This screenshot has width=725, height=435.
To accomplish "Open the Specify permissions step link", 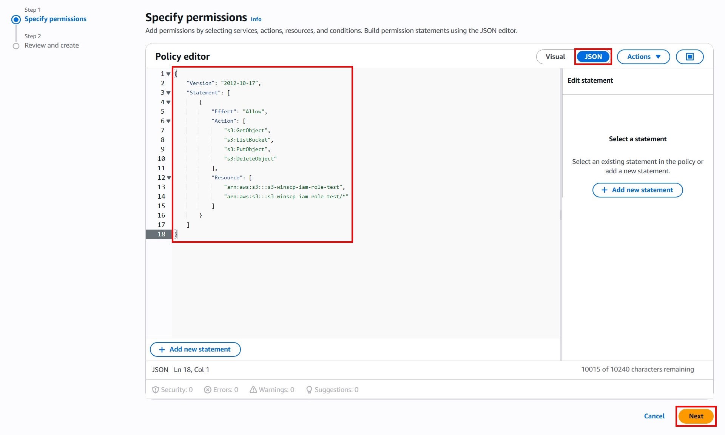I will (56, 19).
